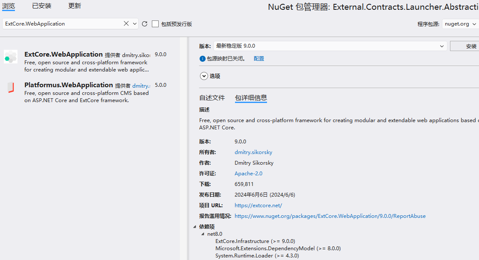Switch to the 已安装 tab
The height and width of the screenshot is (260, 479).
click(x=41, y=6)
